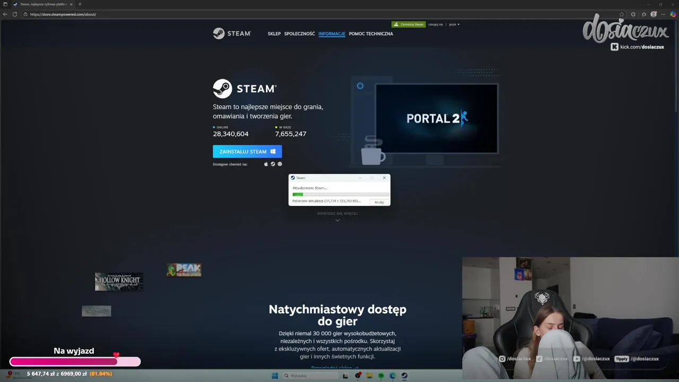
Task: Click the bookmark star icon in address bar
Action: point(622,14)
